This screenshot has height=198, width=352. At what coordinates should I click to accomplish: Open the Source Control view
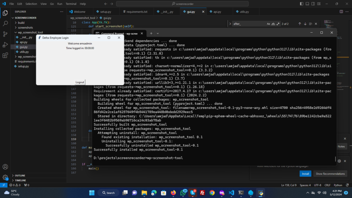coord(5,34)
